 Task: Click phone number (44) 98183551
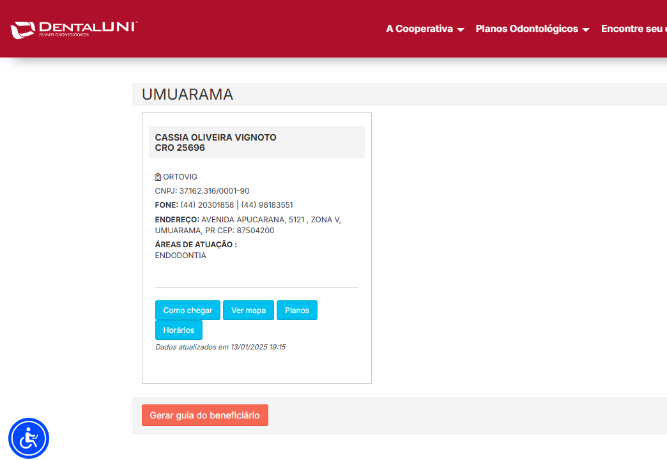(x=267, y=205)
